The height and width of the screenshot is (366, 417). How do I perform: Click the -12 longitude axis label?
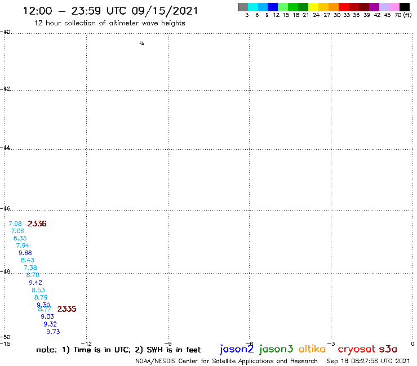tap(86, 343)
